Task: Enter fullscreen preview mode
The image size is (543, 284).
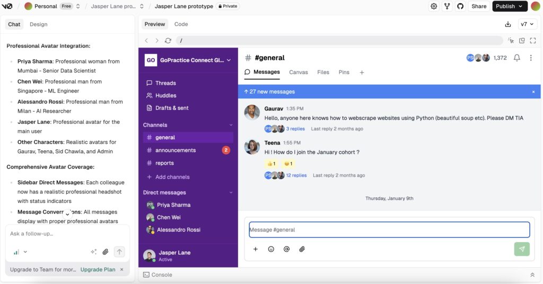Action: click(x=533, y=40)
